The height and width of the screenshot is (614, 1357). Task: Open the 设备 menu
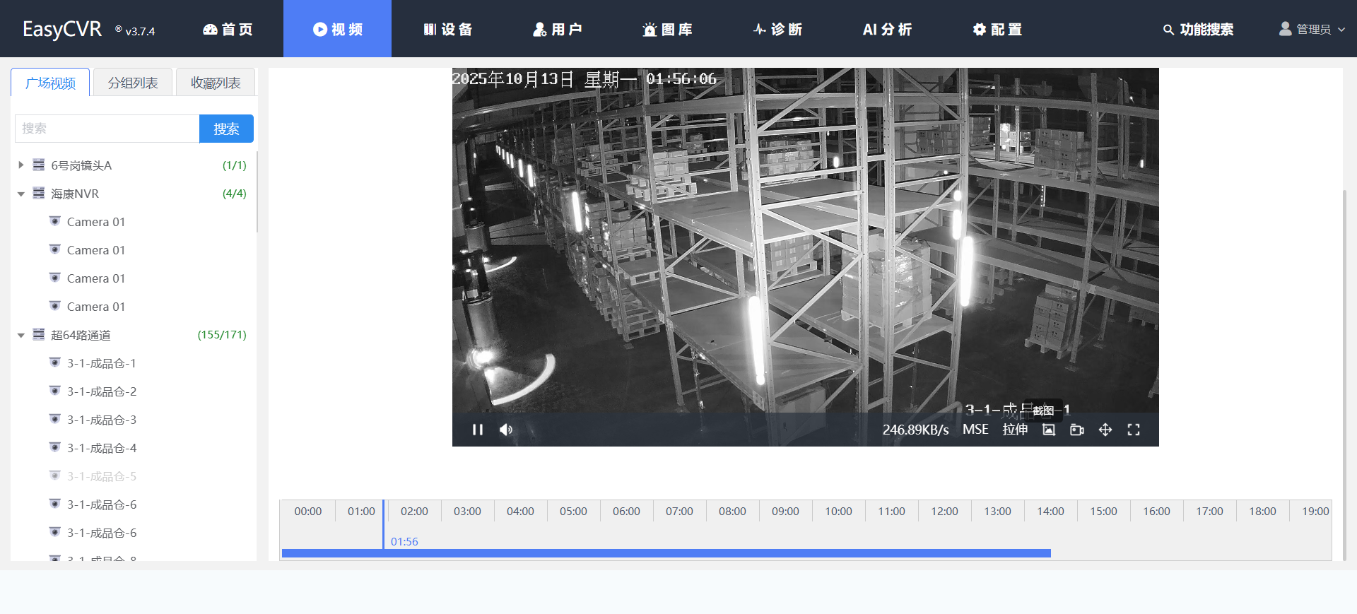pos(447,29)
